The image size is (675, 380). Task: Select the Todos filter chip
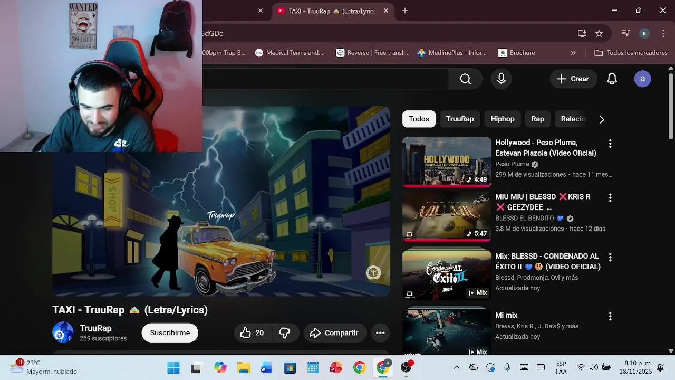tap(419, 119)
